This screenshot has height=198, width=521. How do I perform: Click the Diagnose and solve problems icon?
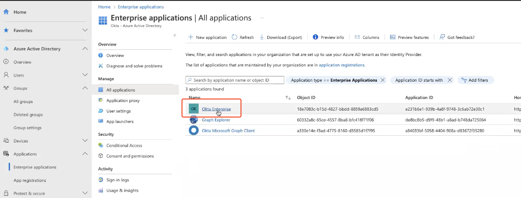tap(100, 66)
